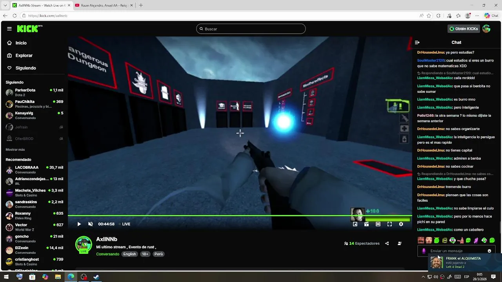The height and width of the screenshot is (282, 502).
Task: Open the LACOBRAAA recommended channel
Action: tap(35, 170)
